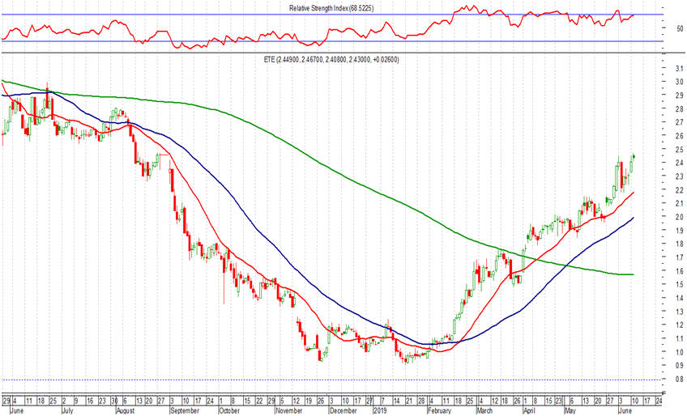Choose the 2.0 price axis label
This screenshot has width=687, height=416.
pos(679,217)
